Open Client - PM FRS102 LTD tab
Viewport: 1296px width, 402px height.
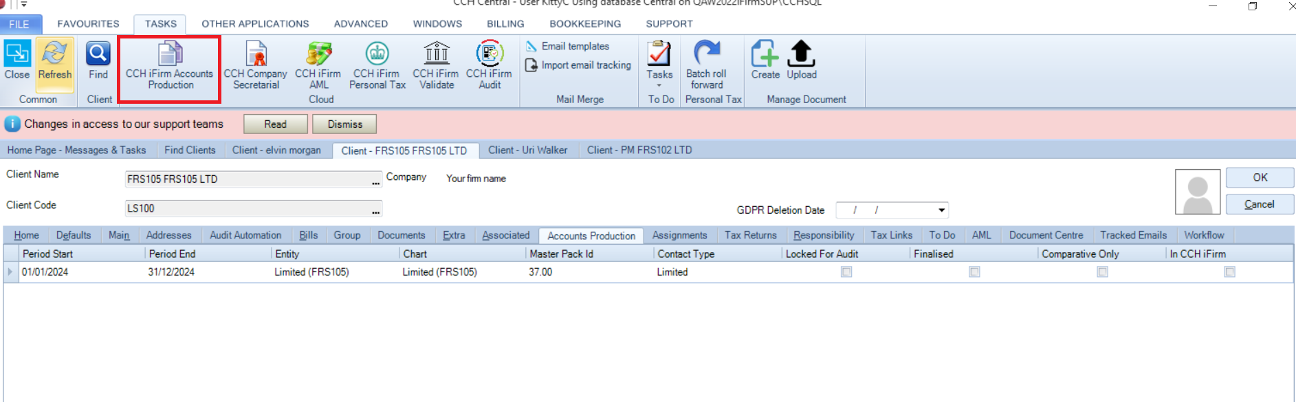639,150
